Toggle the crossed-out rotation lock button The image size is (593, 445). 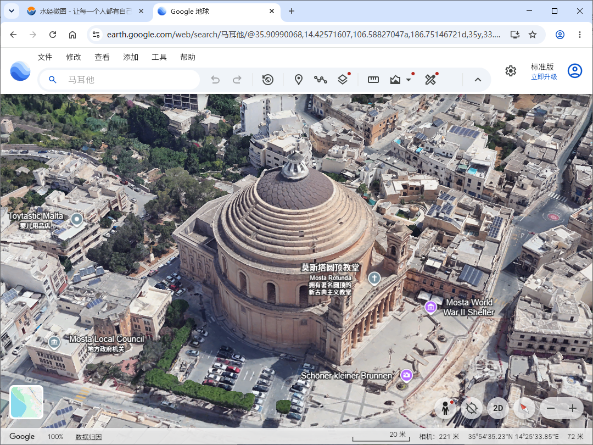472,408
